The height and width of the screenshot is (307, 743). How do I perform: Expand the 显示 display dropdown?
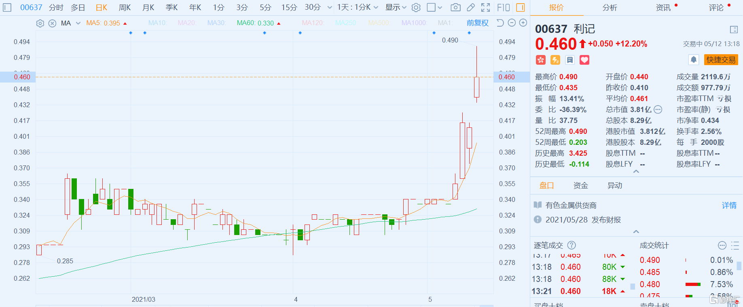396,7
